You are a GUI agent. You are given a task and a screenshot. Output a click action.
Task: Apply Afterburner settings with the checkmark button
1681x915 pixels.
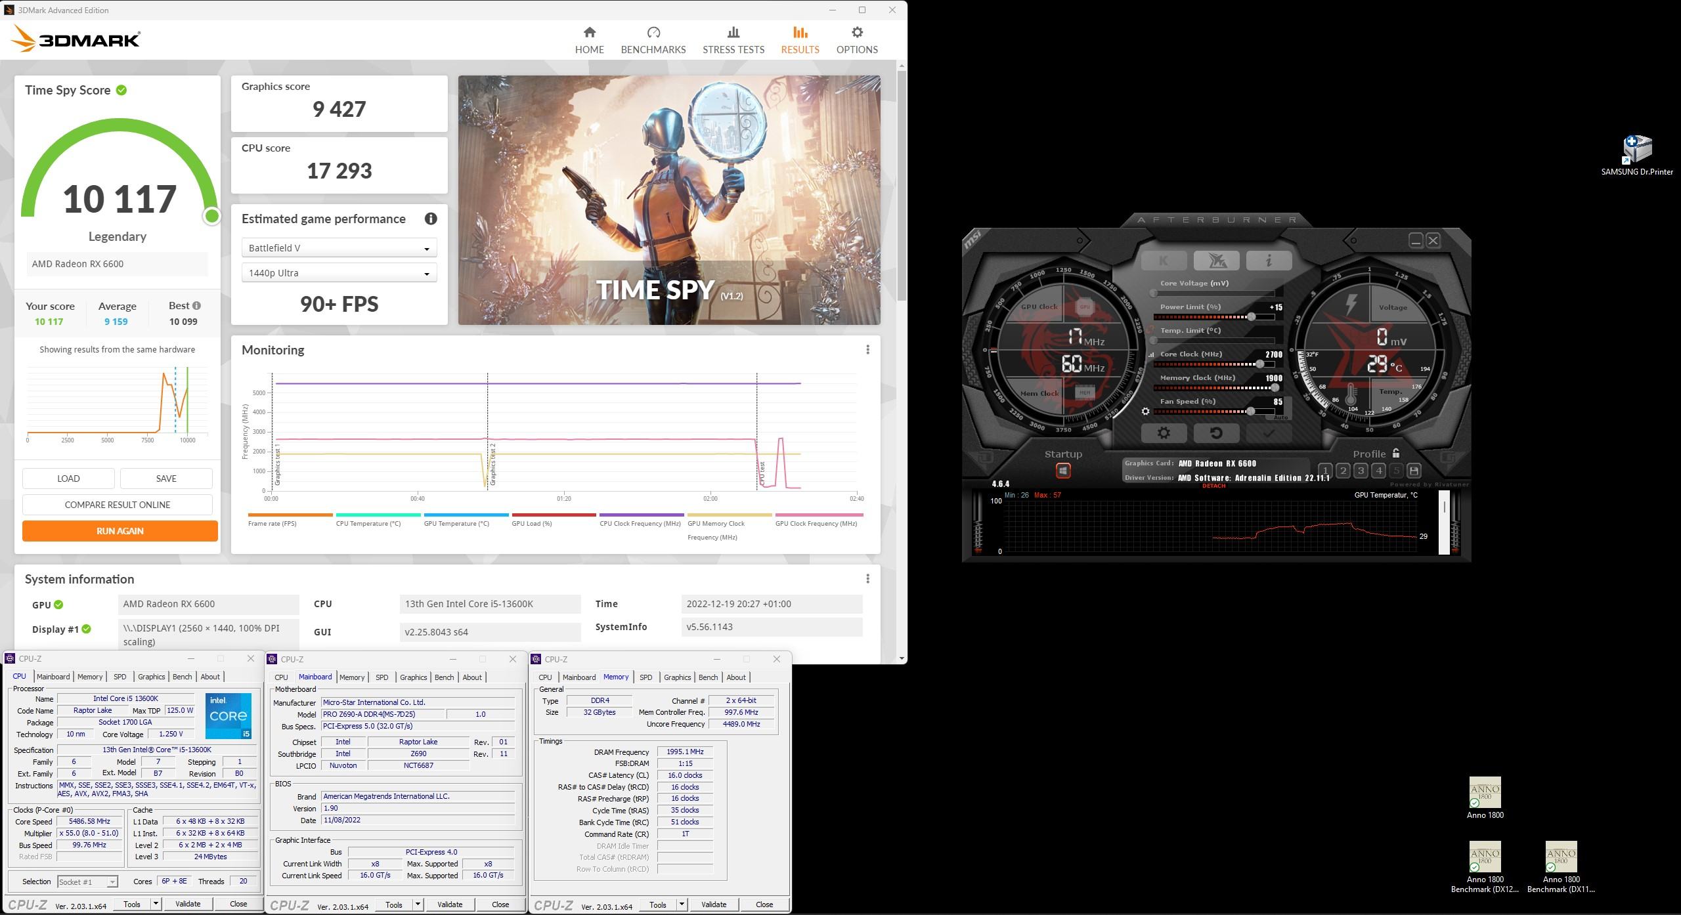coord(1269,433)
